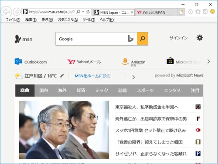The height and width of the screenshot is (164, 218).
Task: Open the お気に入り(A) menu
Action: tap(68, 20)
